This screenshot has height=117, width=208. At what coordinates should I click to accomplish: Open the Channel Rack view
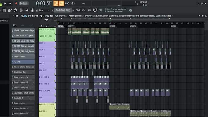(x=4, y=10)
